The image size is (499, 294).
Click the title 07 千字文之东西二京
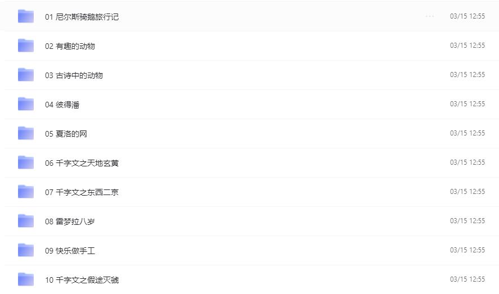click(82, 192)
